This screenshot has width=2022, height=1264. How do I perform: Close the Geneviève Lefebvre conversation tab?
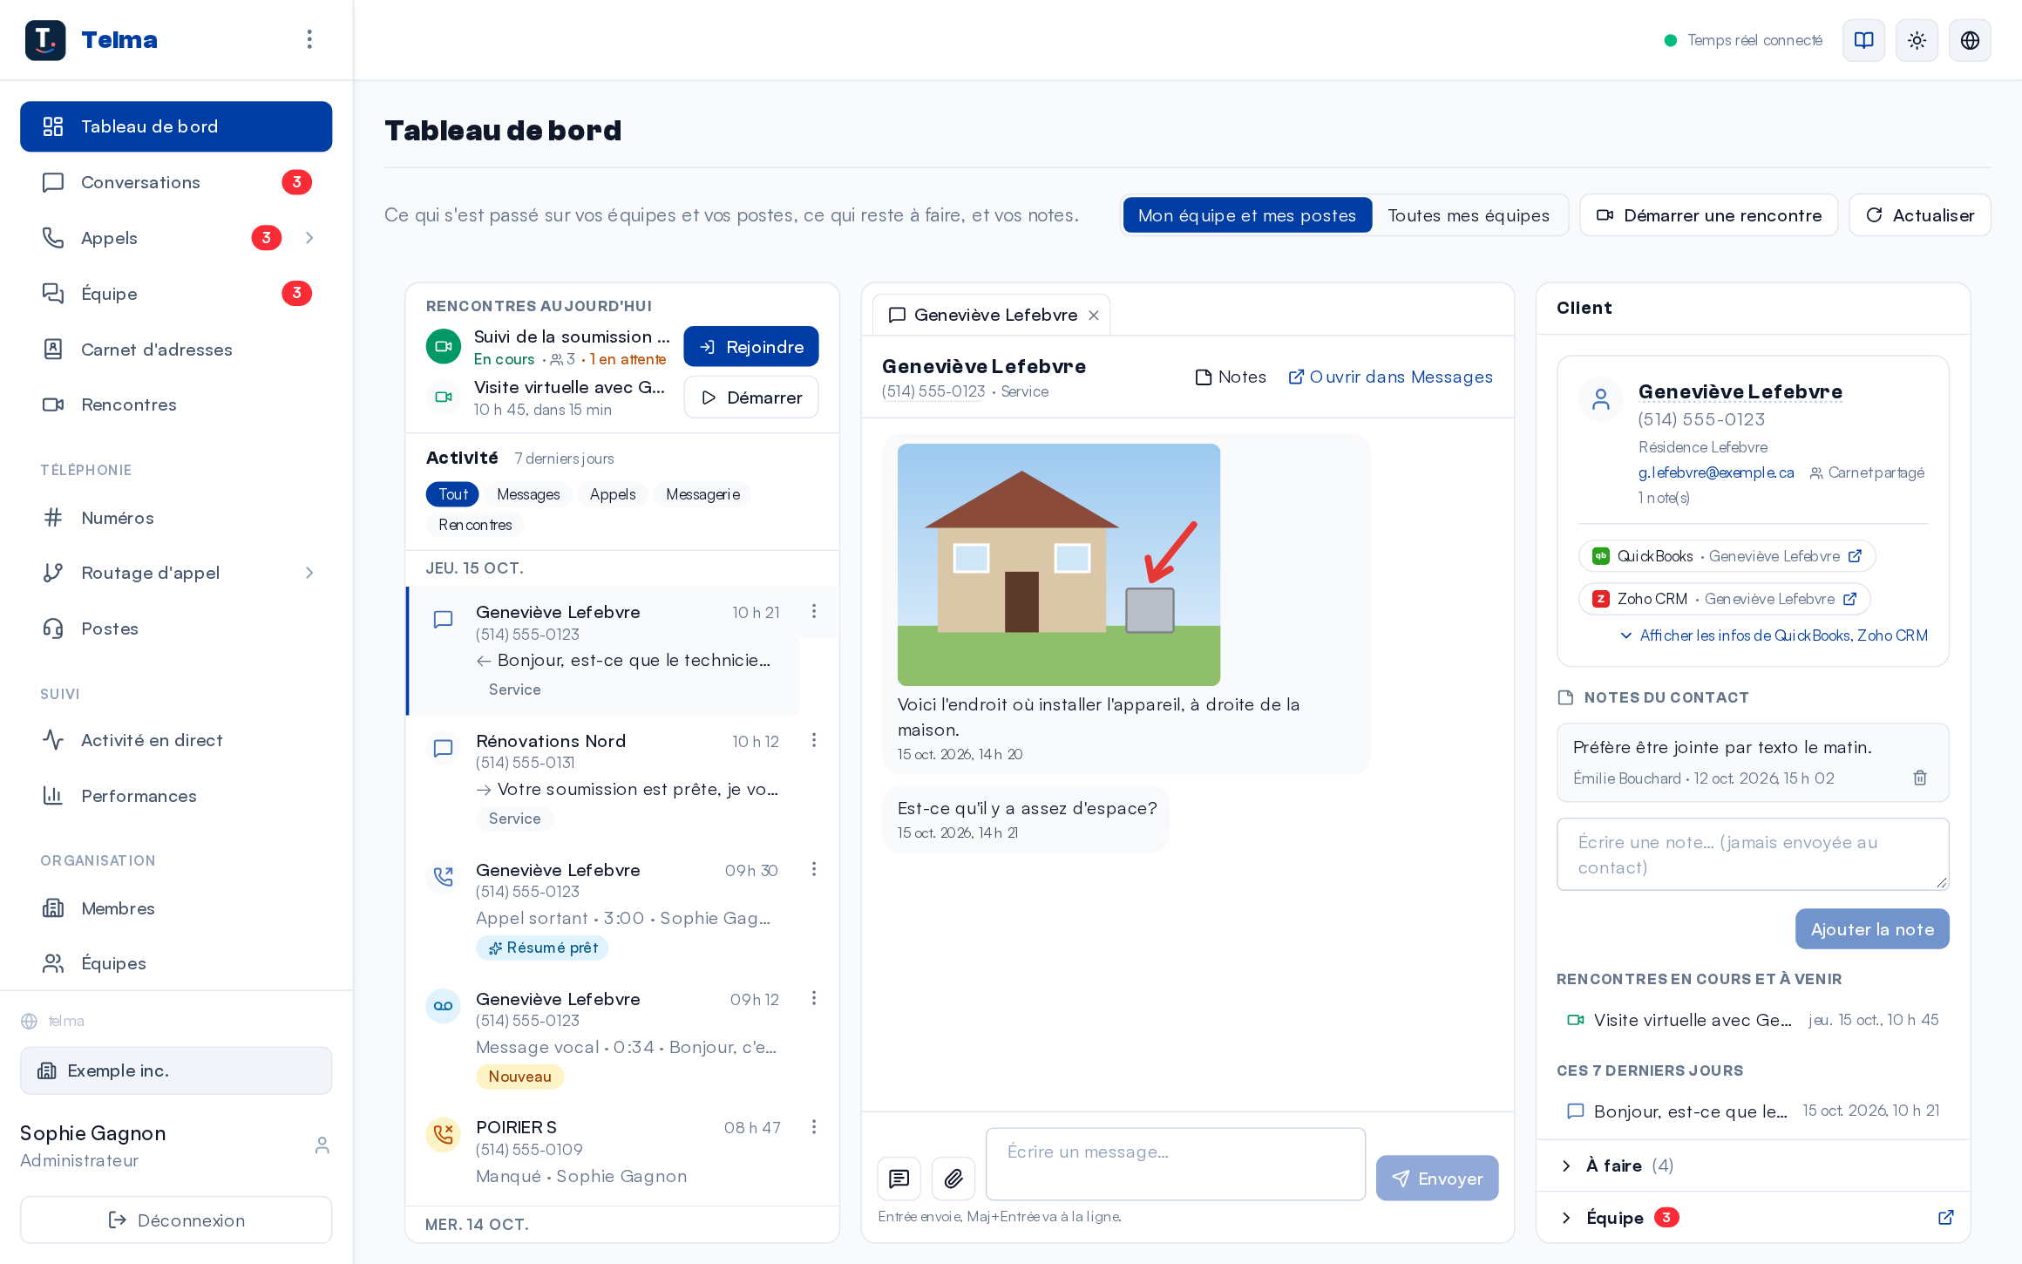(1093, 316)
